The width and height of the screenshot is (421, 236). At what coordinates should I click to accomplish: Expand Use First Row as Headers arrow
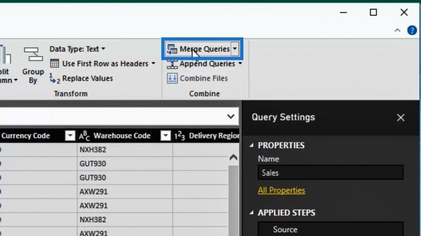click(x=153, y=64)
